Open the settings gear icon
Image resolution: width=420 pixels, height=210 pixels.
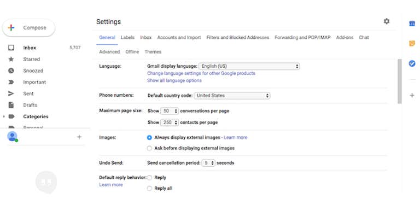386,21
